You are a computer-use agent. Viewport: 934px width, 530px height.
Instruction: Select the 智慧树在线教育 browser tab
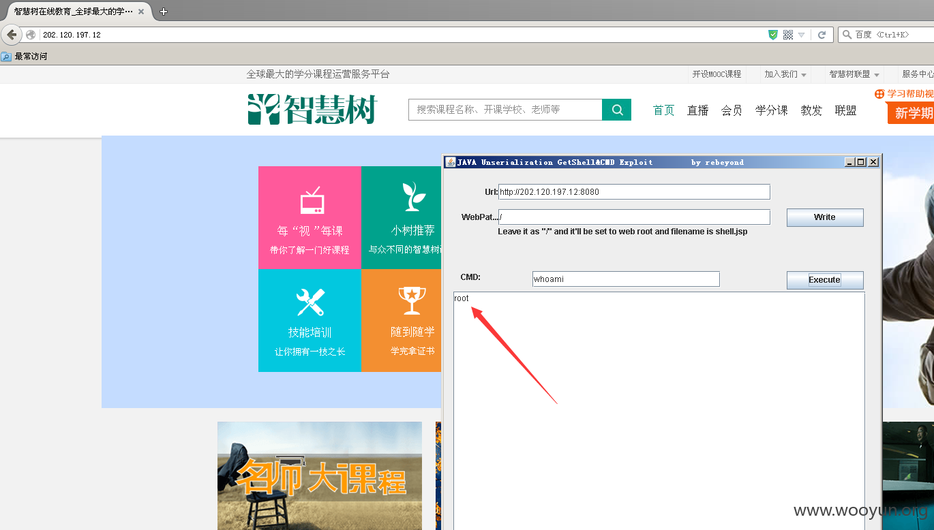79,12
